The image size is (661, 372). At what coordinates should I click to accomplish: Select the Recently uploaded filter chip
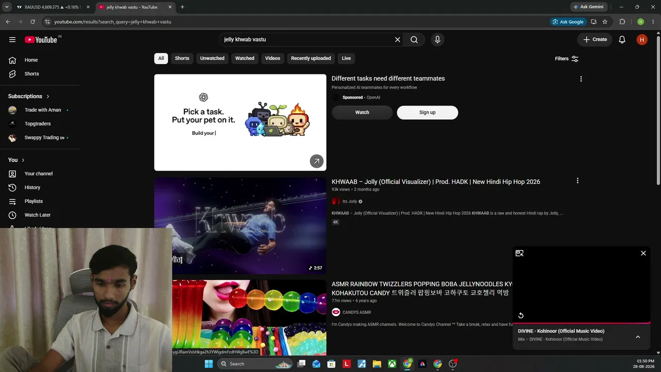(311, 58)
